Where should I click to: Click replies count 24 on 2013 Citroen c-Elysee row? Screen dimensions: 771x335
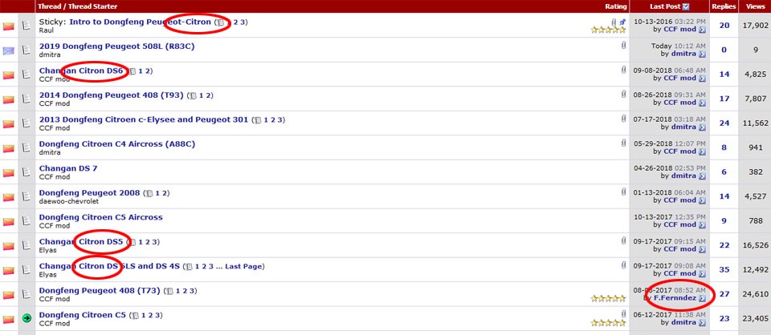point(724,123)
